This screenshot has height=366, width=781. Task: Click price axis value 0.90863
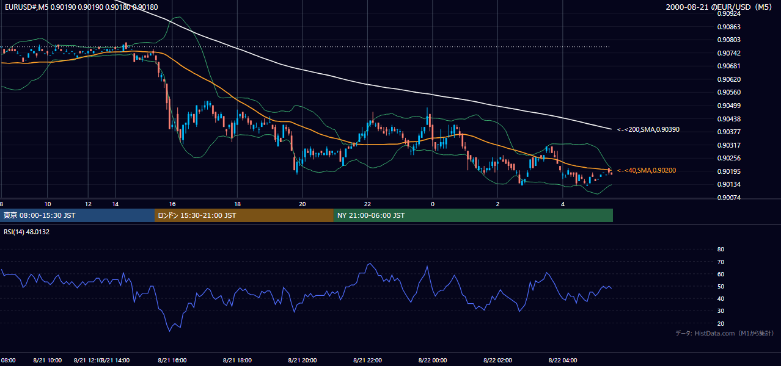[x=728, y=27]
